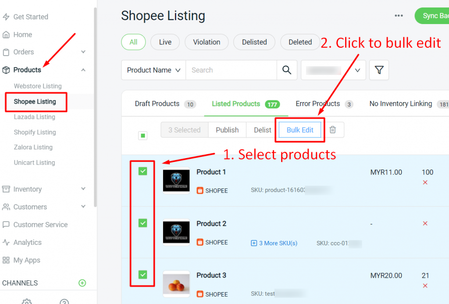Image resolution: width=449 pixels, height=304 pixels.
Task: Switch to the Error Products tab
Action: [x=318, y=104]
